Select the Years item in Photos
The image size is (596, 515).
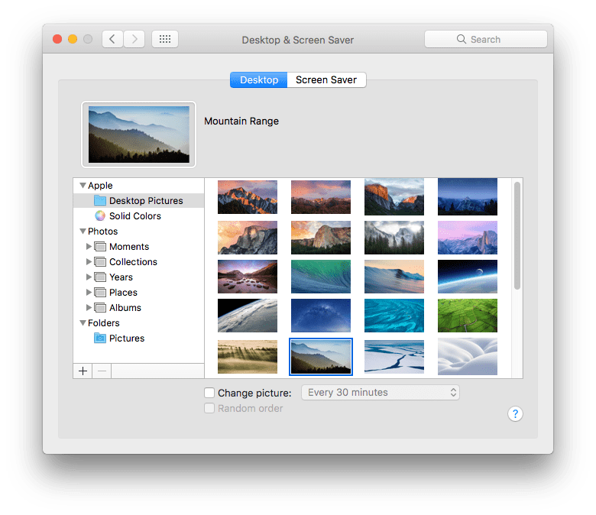pos(121,277)
